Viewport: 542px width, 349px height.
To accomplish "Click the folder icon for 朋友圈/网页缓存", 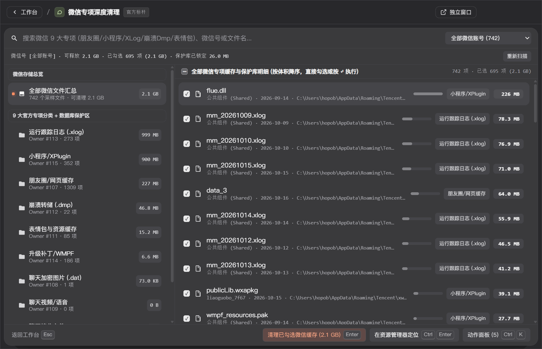I will tap(22, 184).
